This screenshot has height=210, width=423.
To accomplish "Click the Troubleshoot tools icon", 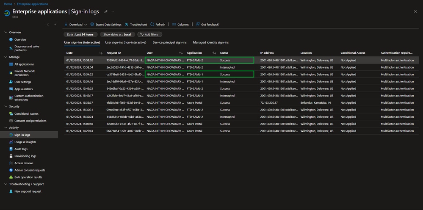I will (127, 24).
